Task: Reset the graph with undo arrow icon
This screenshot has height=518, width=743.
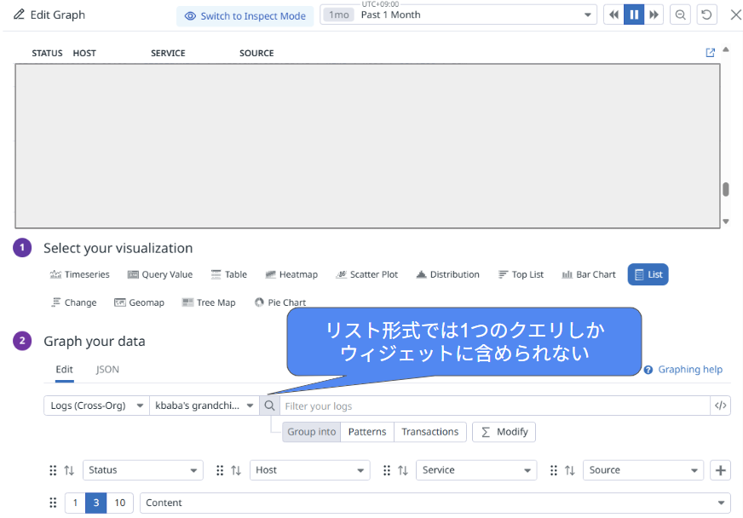Action: point(706,15)
